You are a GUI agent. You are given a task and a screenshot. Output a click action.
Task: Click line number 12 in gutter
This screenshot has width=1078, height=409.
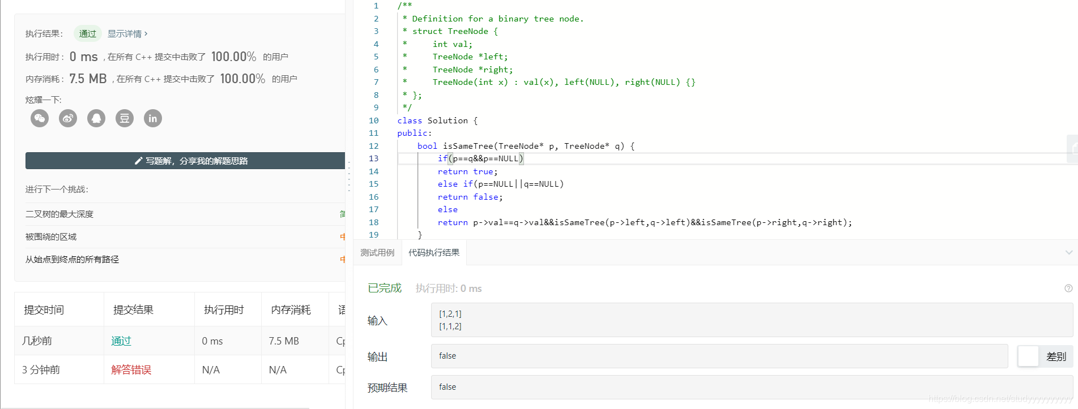(x=374, y=146)
